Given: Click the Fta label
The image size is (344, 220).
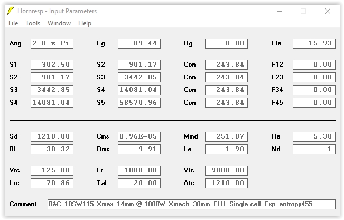Looking at the screenshot, I should click(276, 43).
